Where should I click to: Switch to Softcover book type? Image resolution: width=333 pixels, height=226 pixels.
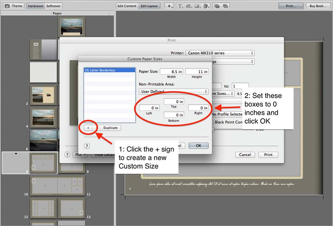(x=54, y=6)
